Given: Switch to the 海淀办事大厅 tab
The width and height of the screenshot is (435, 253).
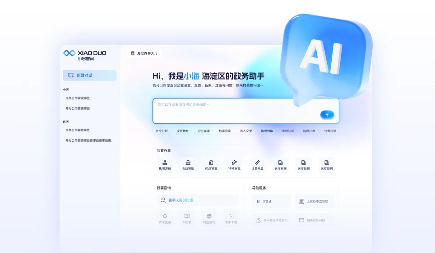Looking at the screenshot, I should 144,53.
